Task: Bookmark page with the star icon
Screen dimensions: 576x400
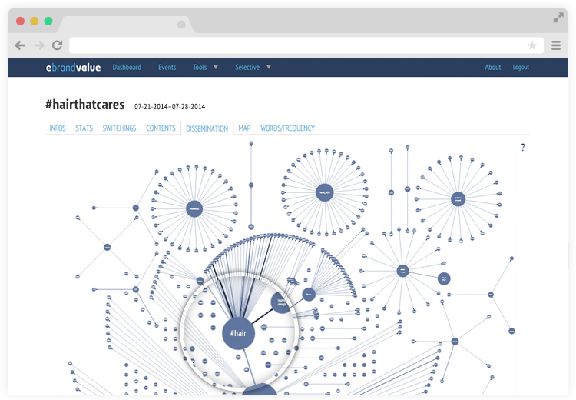Action: [532, 45]
